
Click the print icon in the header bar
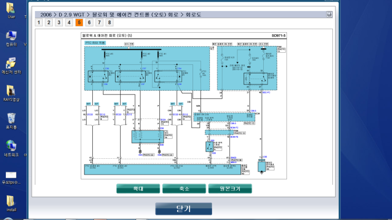pos(329,14)
